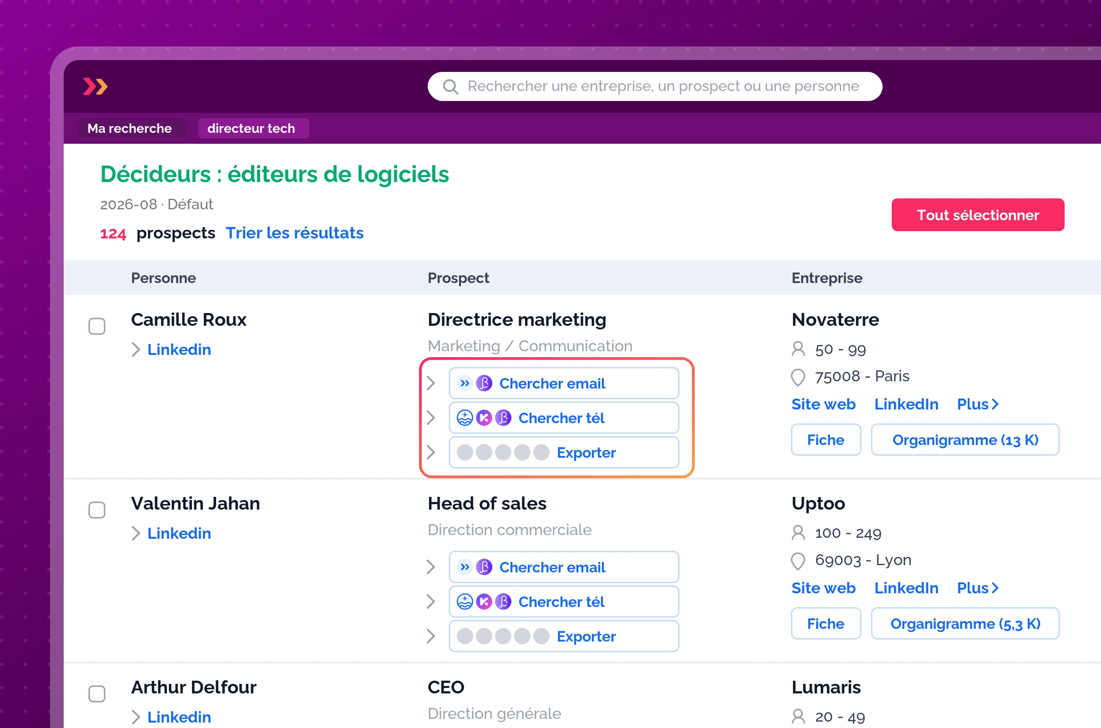Check the box next to Arthur Delfour
Image resolution: width=1101 pixels, height=728 pixels.
point(96,694)
